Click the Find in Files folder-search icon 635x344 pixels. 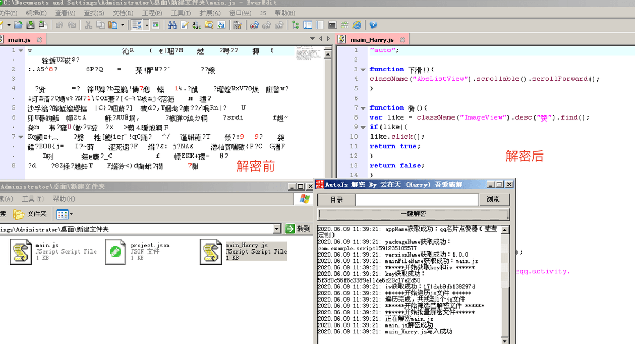(x=209, y=25)
